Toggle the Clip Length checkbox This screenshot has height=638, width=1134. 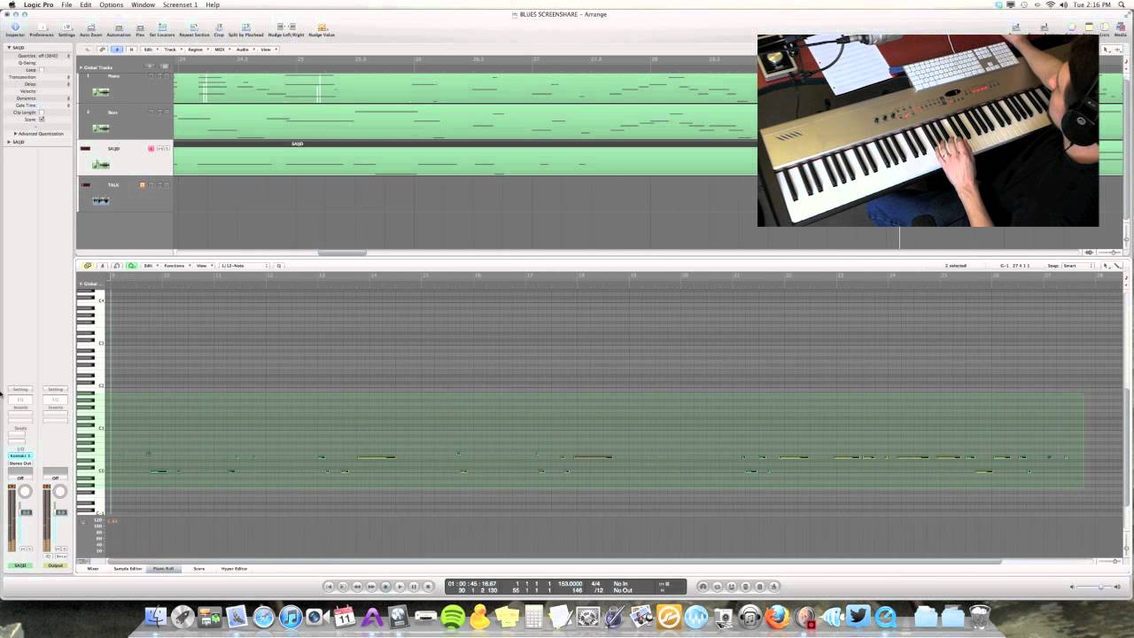pos(41,113)
